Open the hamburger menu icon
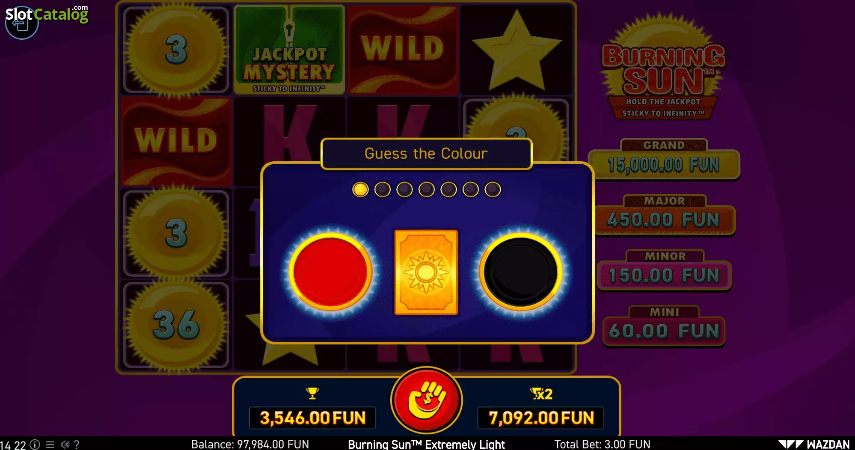 click(50, 445)
